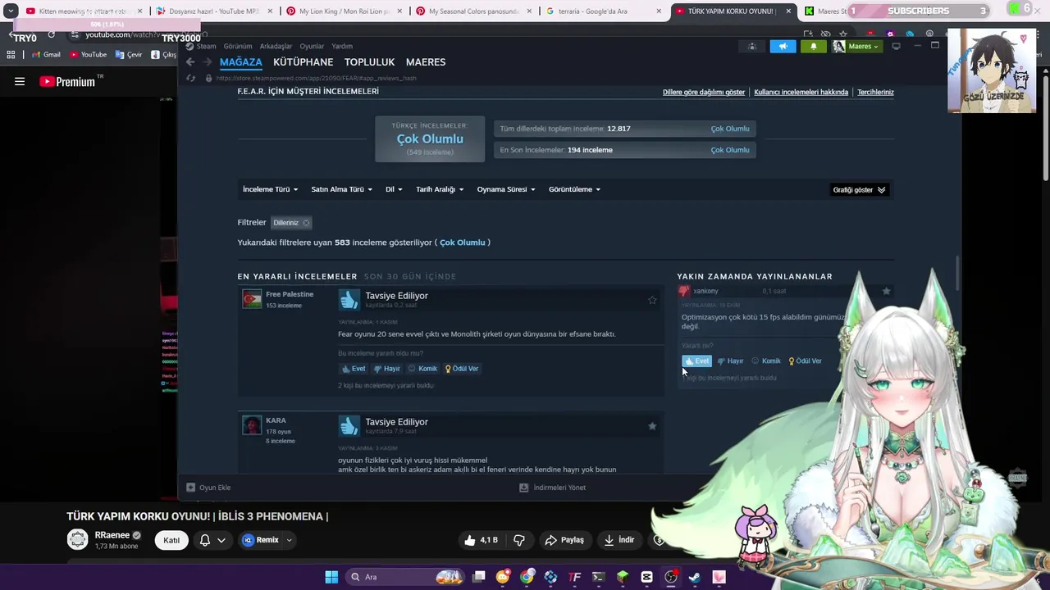Open terminal icon in the taskbar

tap(599, 577)
